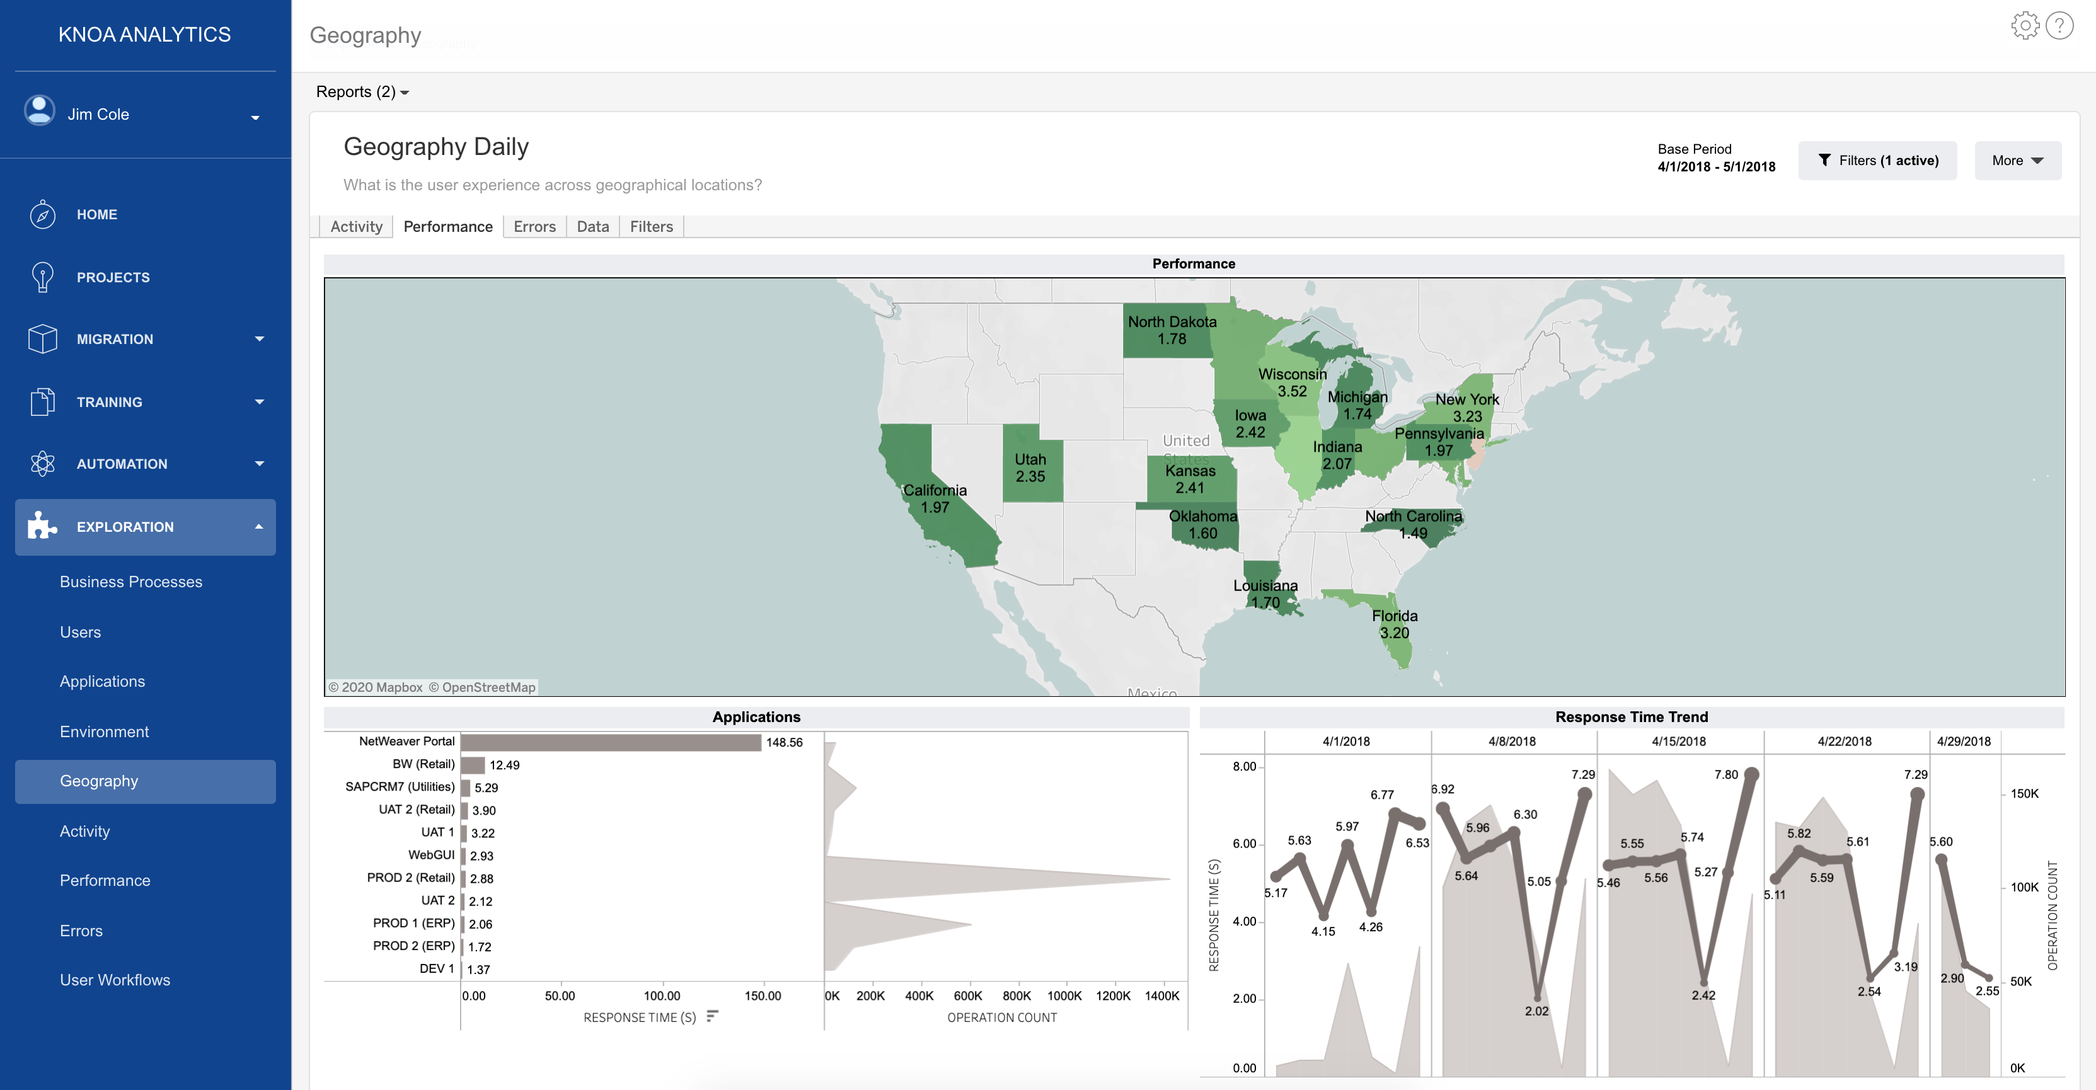Open the Jim Cole user menu arrow
2096x1090 pixels.
point(255,117)
